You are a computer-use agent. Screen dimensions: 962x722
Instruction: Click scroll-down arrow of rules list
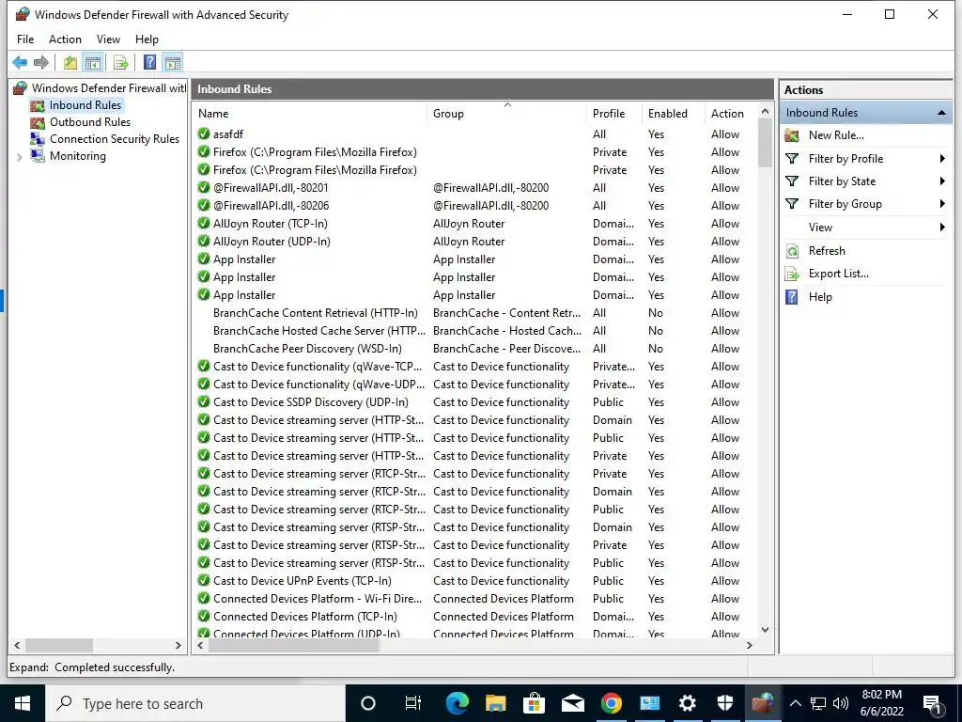765,629
